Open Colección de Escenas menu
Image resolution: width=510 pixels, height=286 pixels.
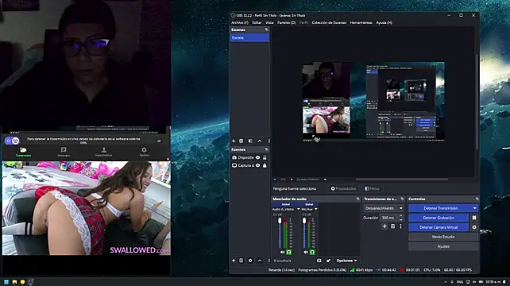point(329,23)
